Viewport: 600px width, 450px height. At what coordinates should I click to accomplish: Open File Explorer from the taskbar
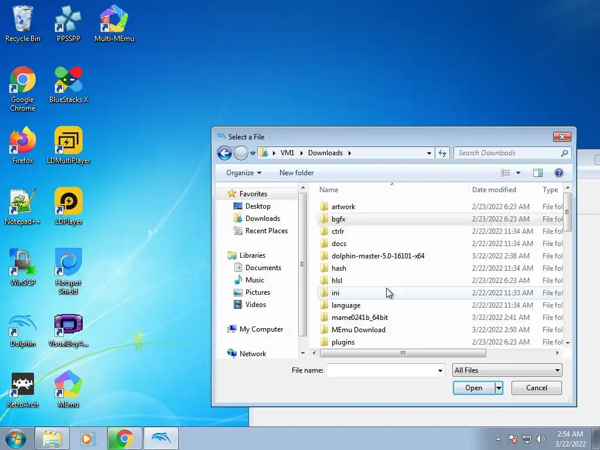[x=52, y=438]
